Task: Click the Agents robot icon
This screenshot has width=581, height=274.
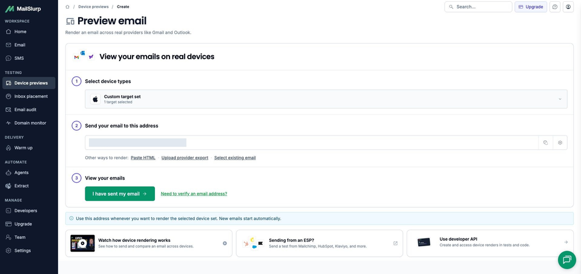Action: tap(8, 172)
